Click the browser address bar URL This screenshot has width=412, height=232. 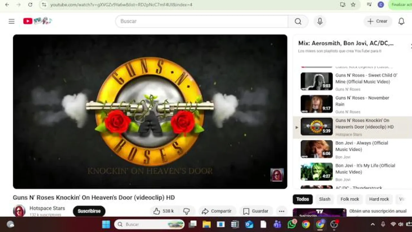121,5
